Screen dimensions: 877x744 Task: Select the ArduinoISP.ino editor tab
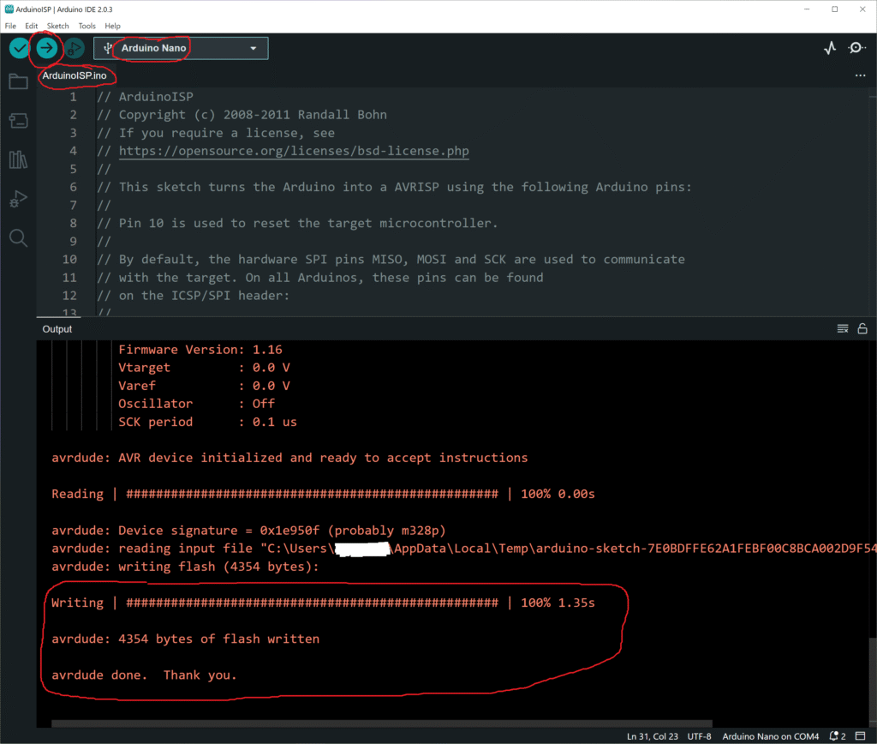(75, 76)
